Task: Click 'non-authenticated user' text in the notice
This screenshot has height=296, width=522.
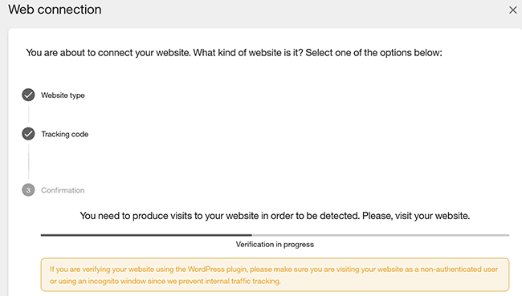Action: [x=459, y=269]
